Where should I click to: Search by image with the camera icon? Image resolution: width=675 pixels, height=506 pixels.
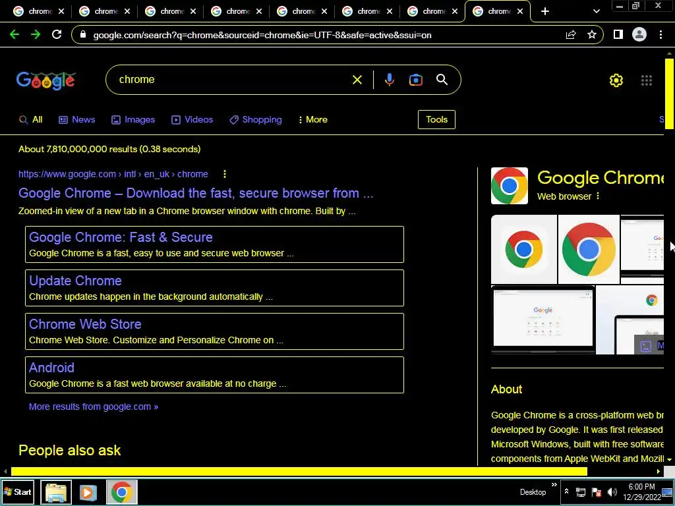(x=415, y=80)
